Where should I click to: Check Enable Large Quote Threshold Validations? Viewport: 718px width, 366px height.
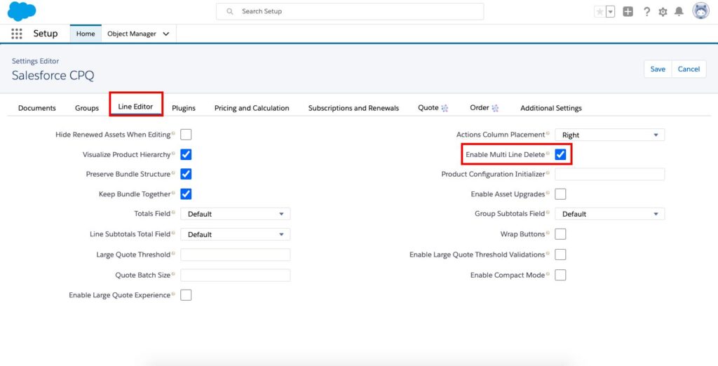click(560, 255)
